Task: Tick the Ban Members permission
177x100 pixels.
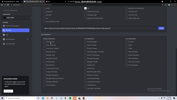Action: [44, 65]
